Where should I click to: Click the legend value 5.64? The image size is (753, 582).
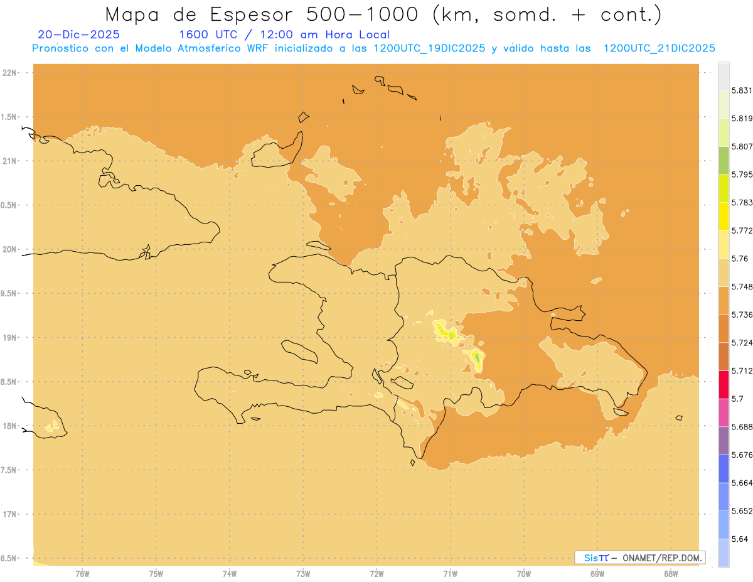[739, 539]
